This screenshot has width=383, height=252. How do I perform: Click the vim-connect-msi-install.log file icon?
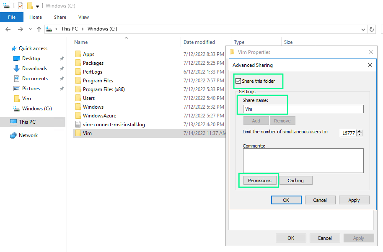pos(78,125)
